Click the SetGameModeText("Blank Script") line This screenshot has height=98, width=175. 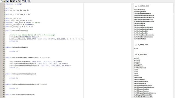[x=25, y=37]
